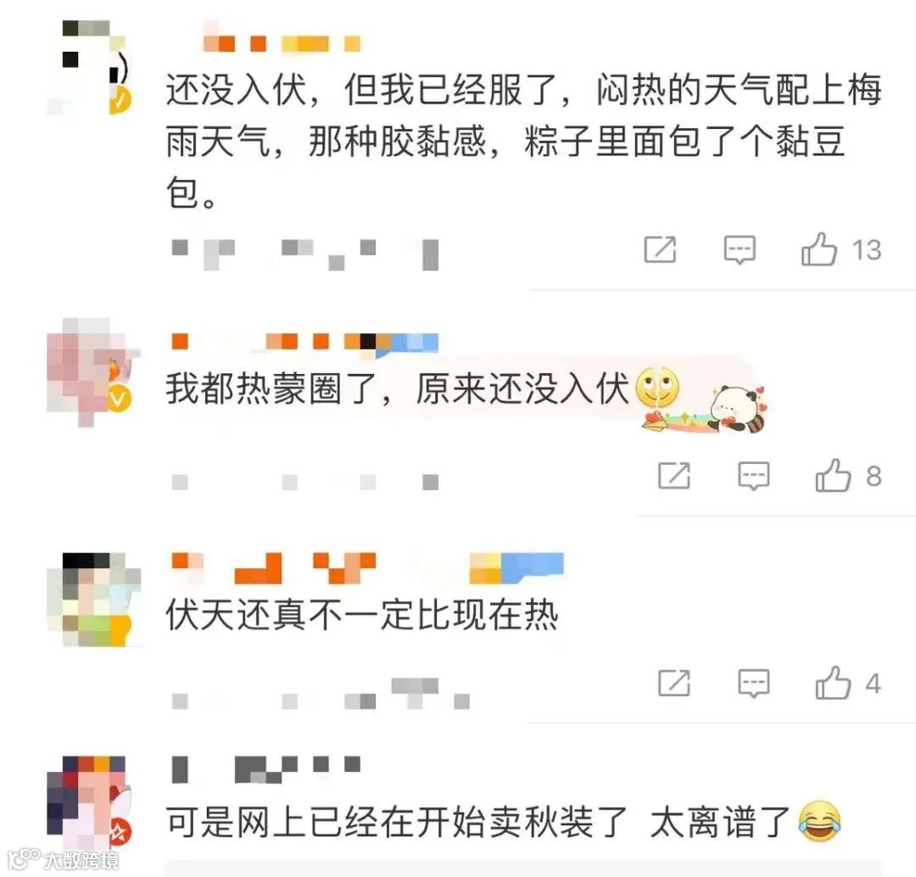Open third commenter's avatar

pyautogui.click(x=93, y=599)
